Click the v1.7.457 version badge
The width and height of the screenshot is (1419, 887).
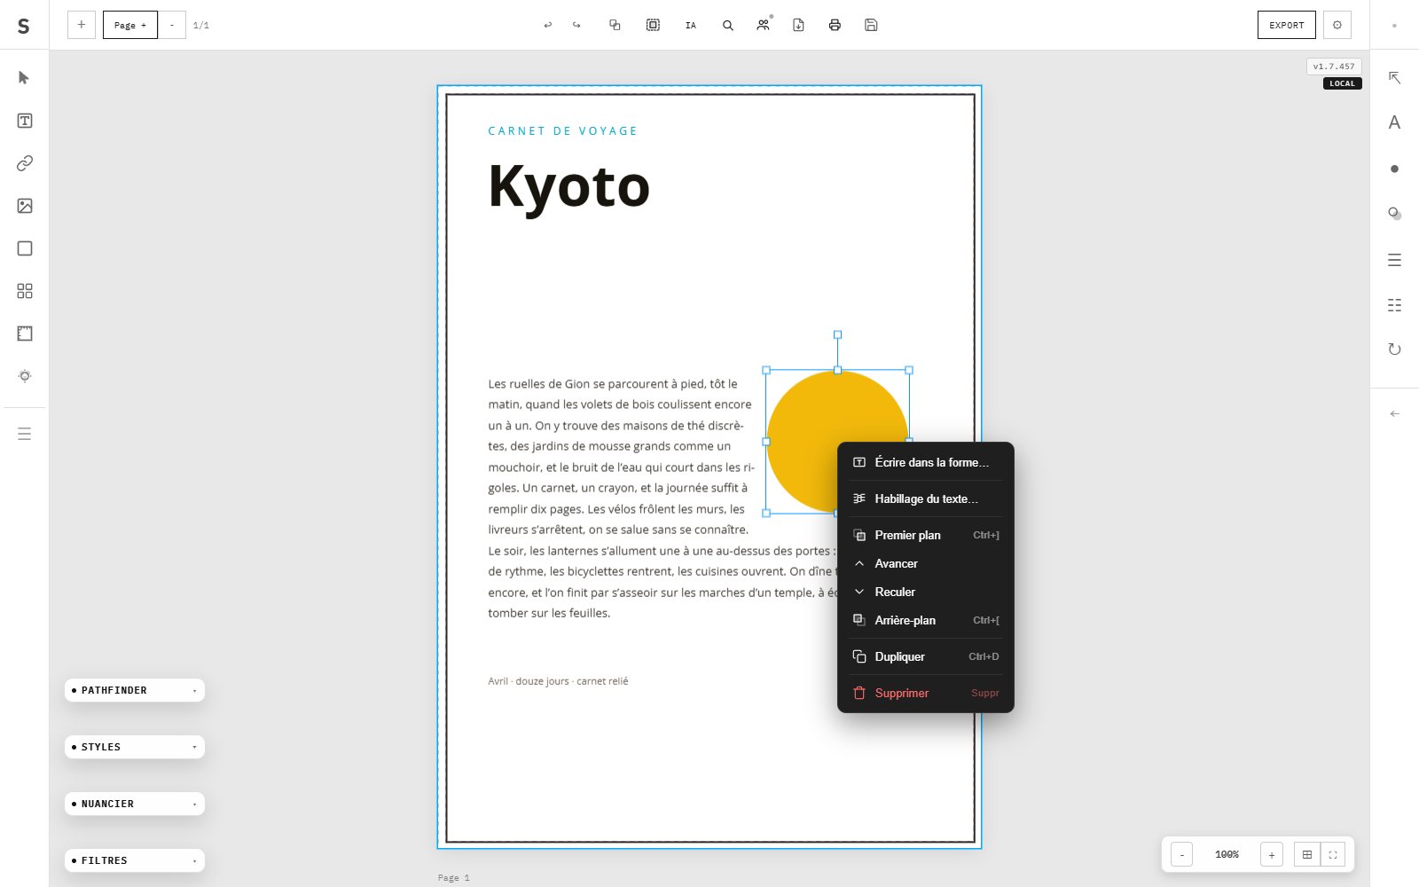pyautogui.click(x=1334, y=67)
